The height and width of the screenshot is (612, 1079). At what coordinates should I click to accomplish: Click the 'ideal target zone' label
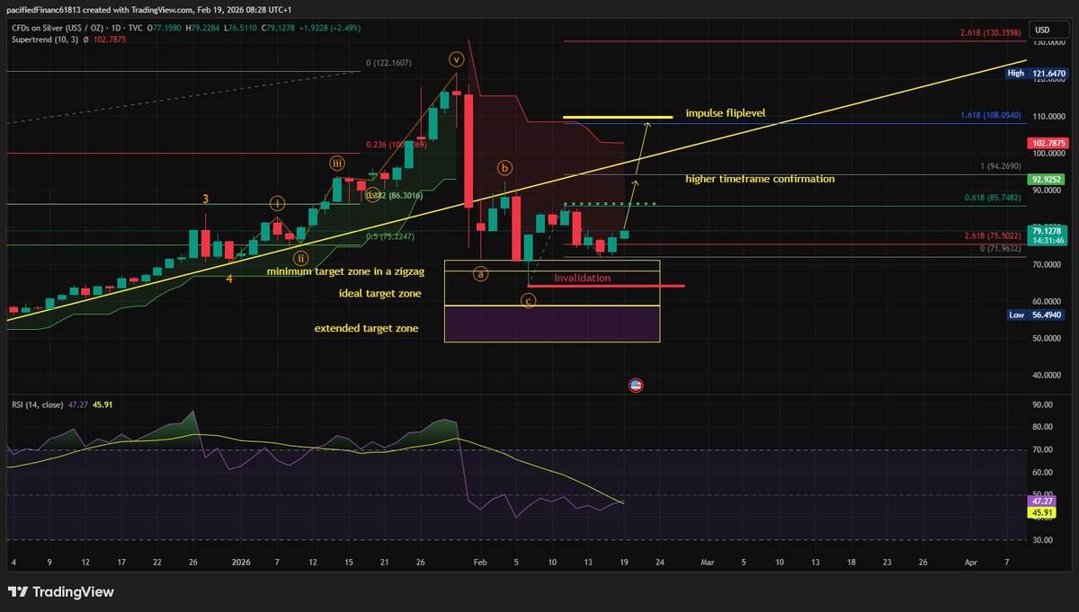[379, 294]
